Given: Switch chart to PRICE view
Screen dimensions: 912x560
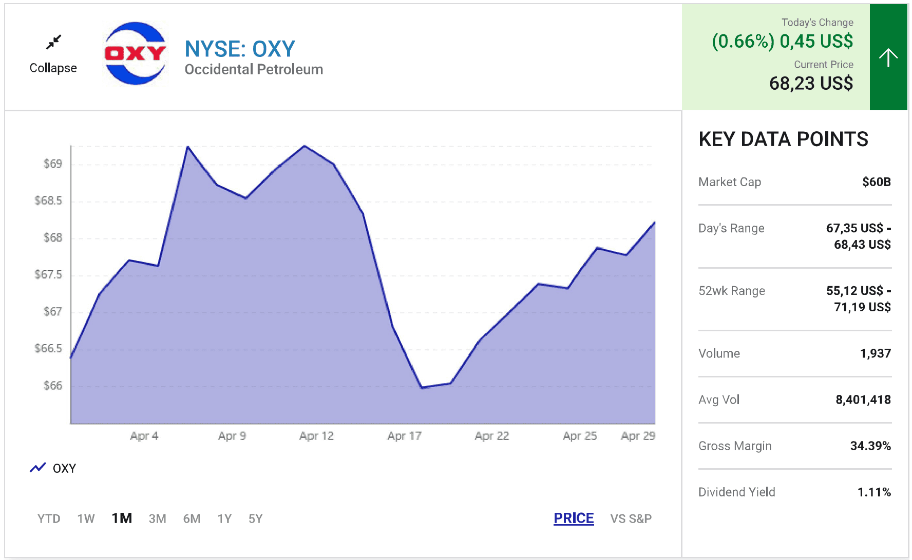Looking at the screenshot, I should click(574, 518).
